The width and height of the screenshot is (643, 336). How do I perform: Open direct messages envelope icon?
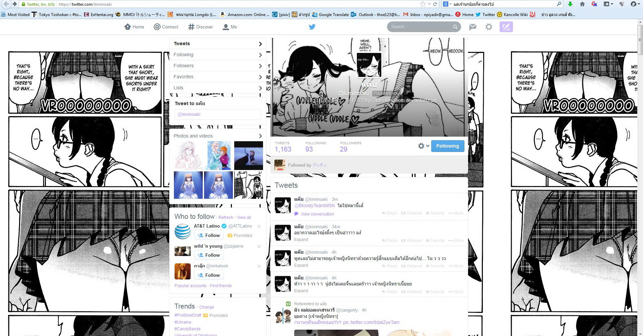pyautogui.click(x=473, y=27)
